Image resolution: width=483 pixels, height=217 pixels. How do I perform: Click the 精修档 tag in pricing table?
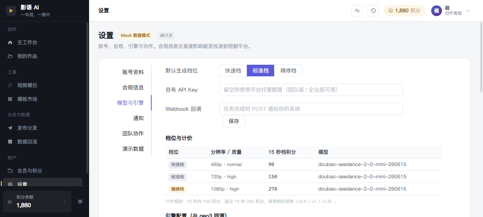[177, 189]
